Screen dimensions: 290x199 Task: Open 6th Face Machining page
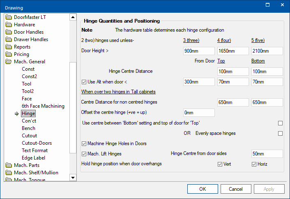[x=43, y=106]
